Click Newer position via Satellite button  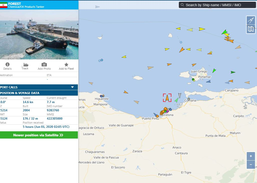[38, 135]
